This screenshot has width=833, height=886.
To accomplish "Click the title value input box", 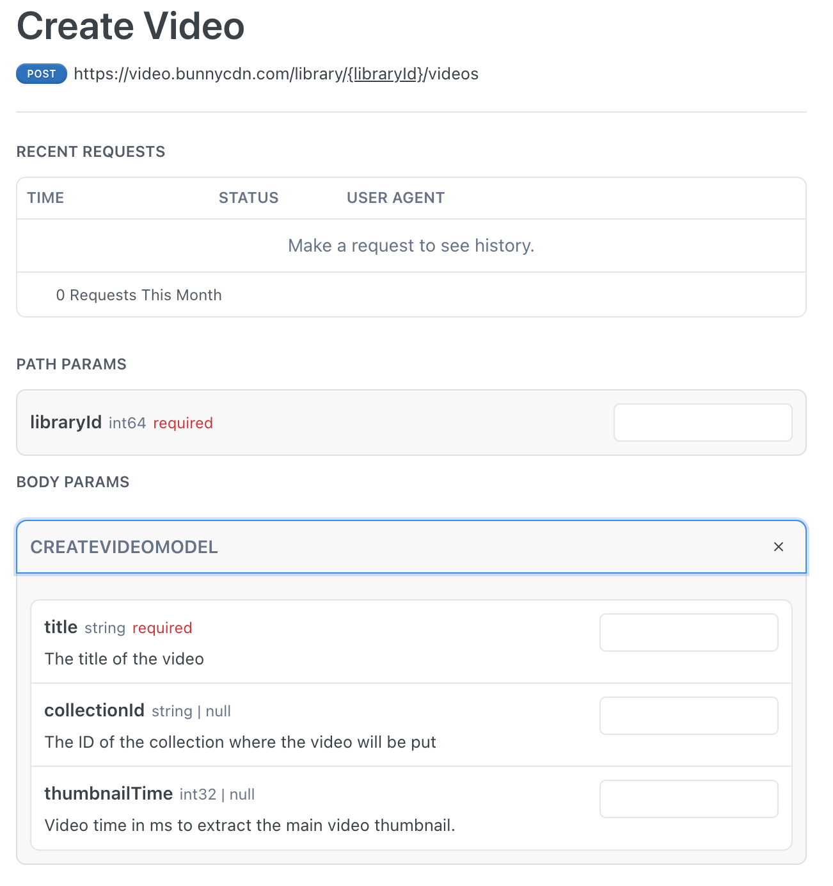I will [x=688, y=632].
